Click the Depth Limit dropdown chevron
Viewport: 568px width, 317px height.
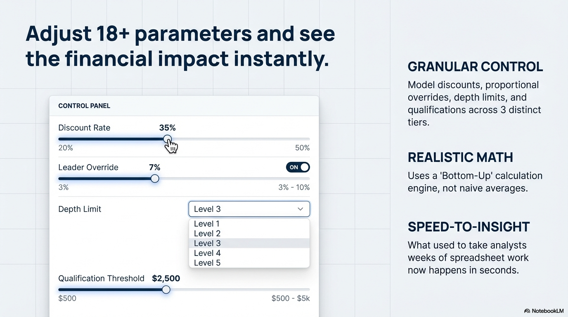(x=301, y=209)
